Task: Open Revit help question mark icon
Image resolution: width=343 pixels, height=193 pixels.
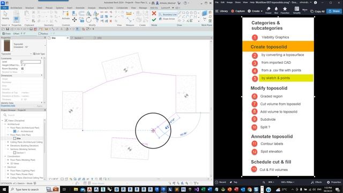Action: [x=185, y=3]
